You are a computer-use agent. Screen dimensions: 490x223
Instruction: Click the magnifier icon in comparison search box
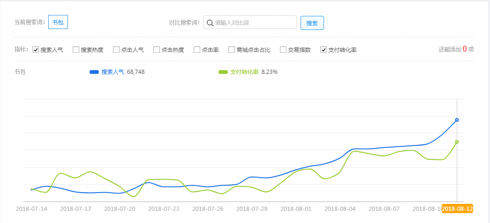click(210, 22)
